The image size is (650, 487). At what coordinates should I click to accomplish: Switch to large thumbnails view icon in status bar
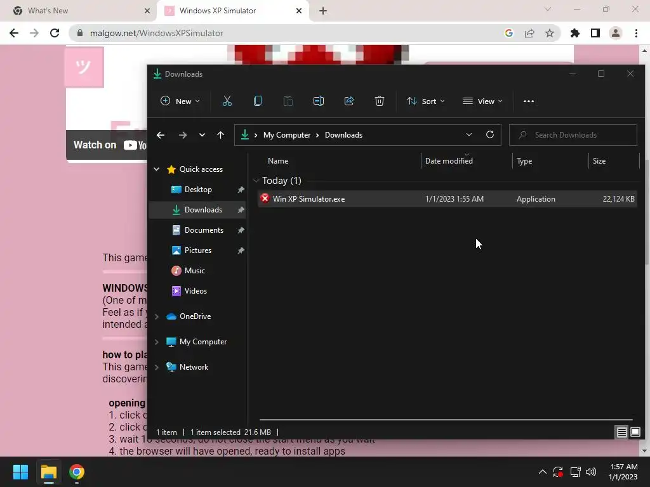635,432
